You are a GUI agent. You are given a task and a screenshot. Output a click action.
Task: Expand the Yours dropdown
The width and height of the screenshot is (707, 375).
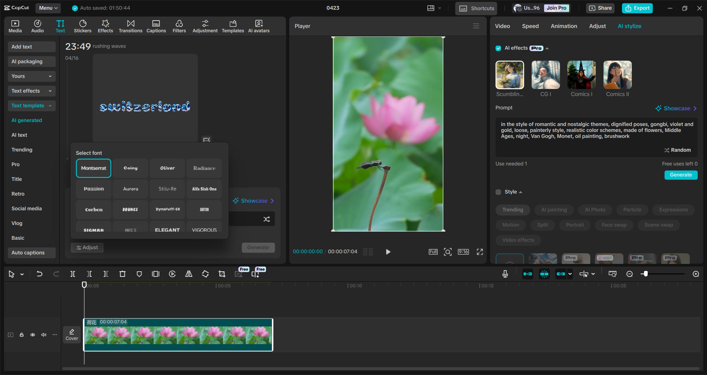(31, 76)
